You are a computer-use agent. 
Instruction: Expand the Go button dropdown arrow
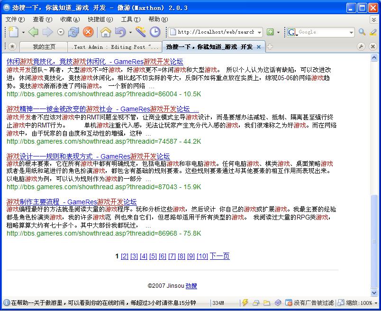pyautogui.click(x=278, y=32)
